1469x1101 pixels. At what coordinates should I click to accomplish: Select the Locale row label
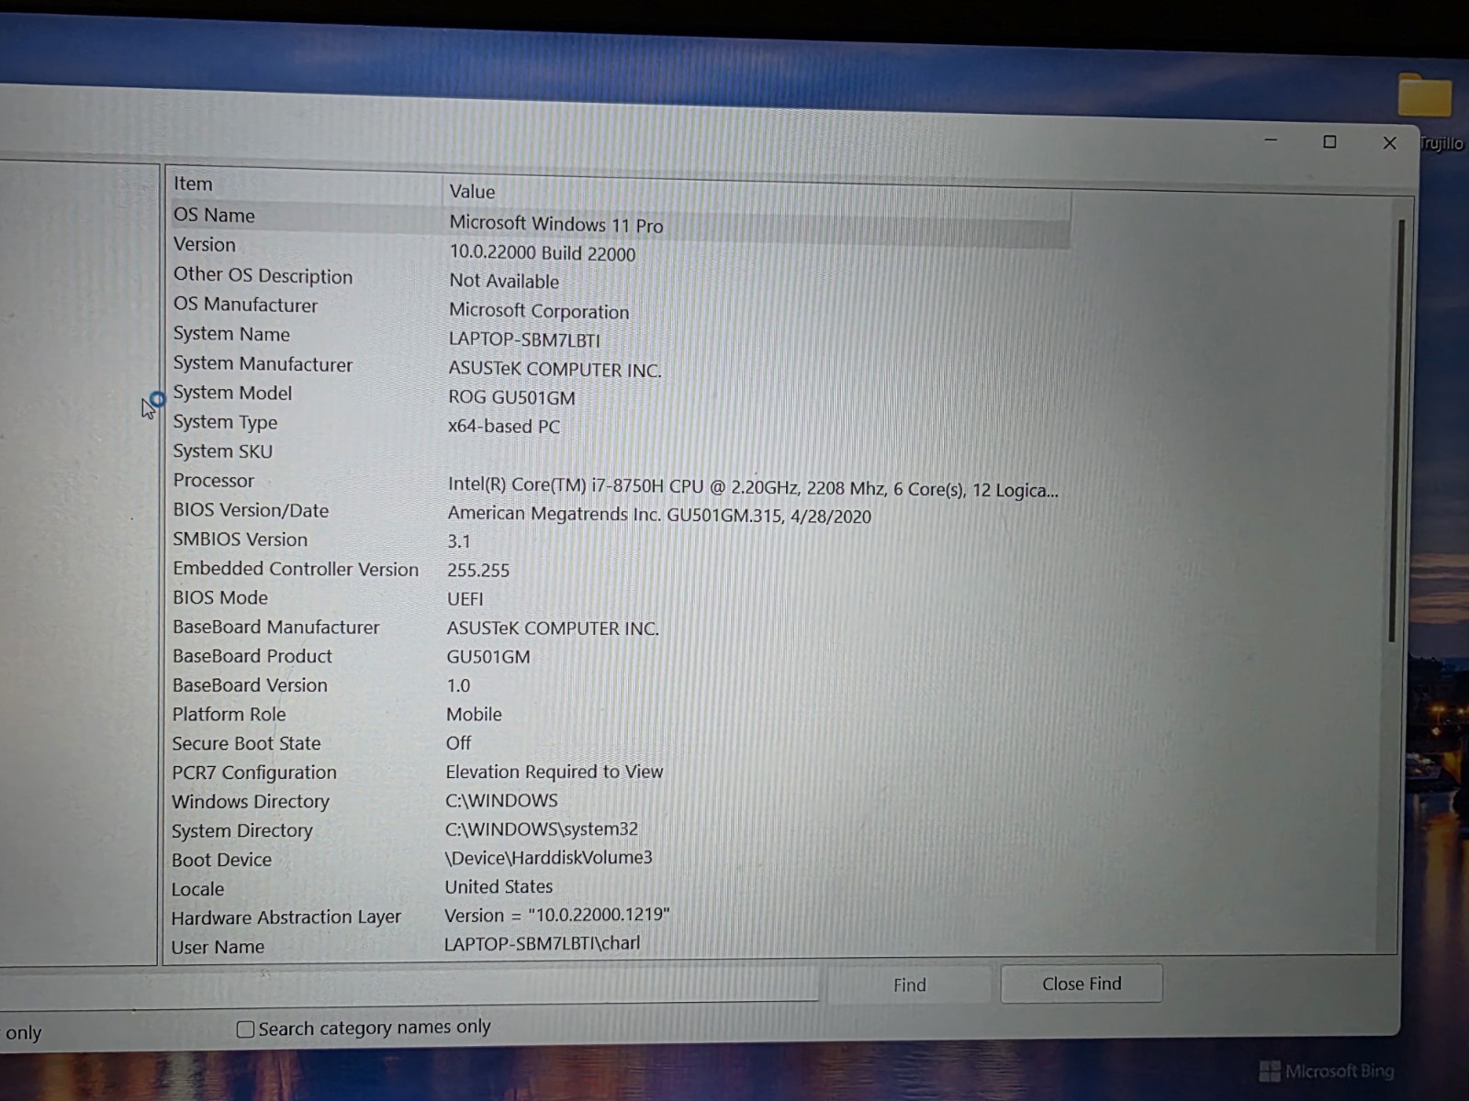(197, 889)
